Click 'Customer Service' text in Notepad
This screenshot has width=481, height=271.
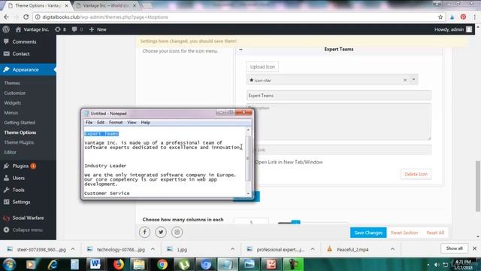[x=107, y=193]
